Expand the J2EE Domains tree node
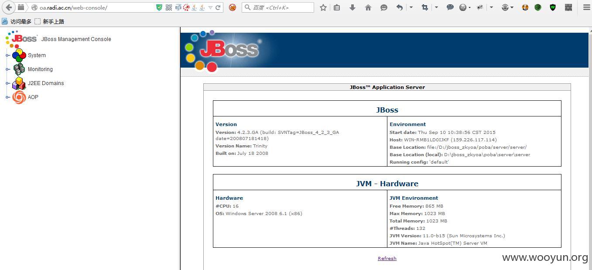 click(x=7, y=83)
